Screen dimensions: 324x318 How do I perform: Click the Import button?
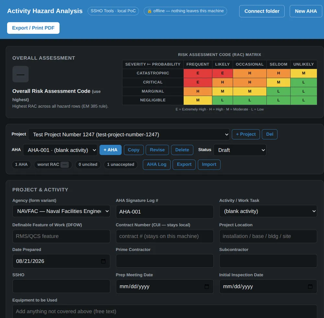click(x=209, y=165)
